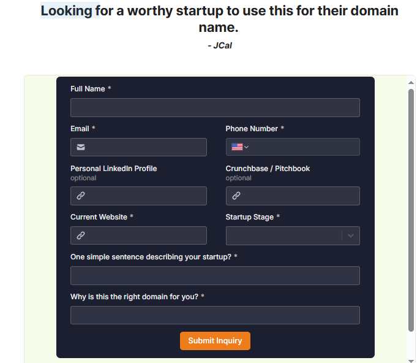Click the envelope icon in Email field
Image resolution: width=420 pixels, height=363 pixels.
click(x=81, y=147)
